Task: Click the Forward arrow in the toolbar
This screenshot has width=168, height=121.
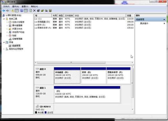Action: tap(8, 11)
